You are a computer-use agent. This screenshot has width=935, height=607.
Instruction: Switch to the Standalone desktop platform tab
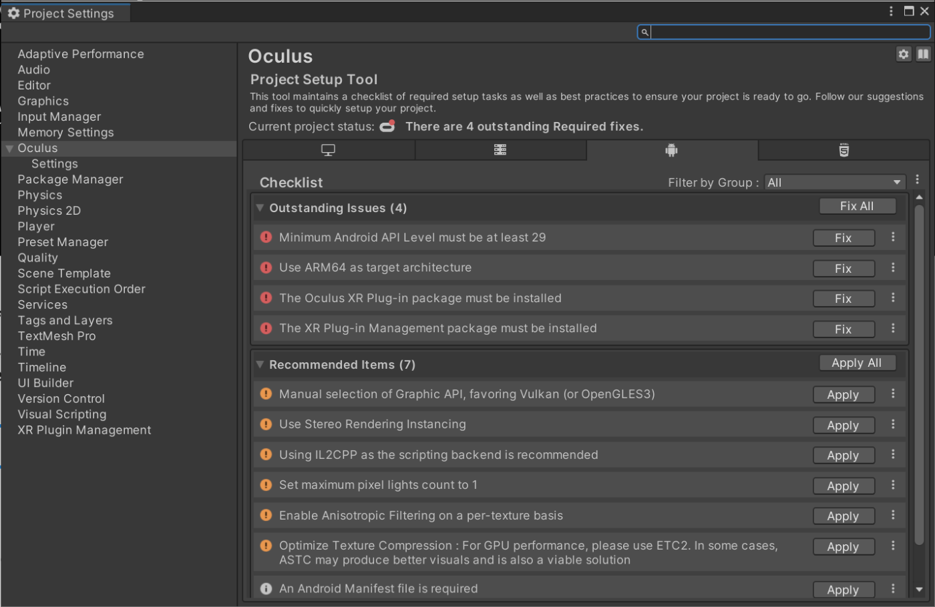tap(329, 150)
